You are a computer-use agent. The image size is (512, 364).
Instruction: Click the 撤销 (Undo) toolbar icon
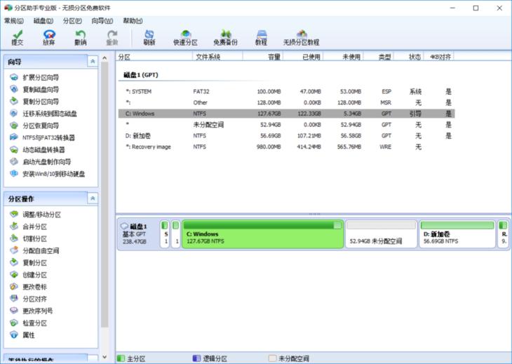click(x=81, y=38)
